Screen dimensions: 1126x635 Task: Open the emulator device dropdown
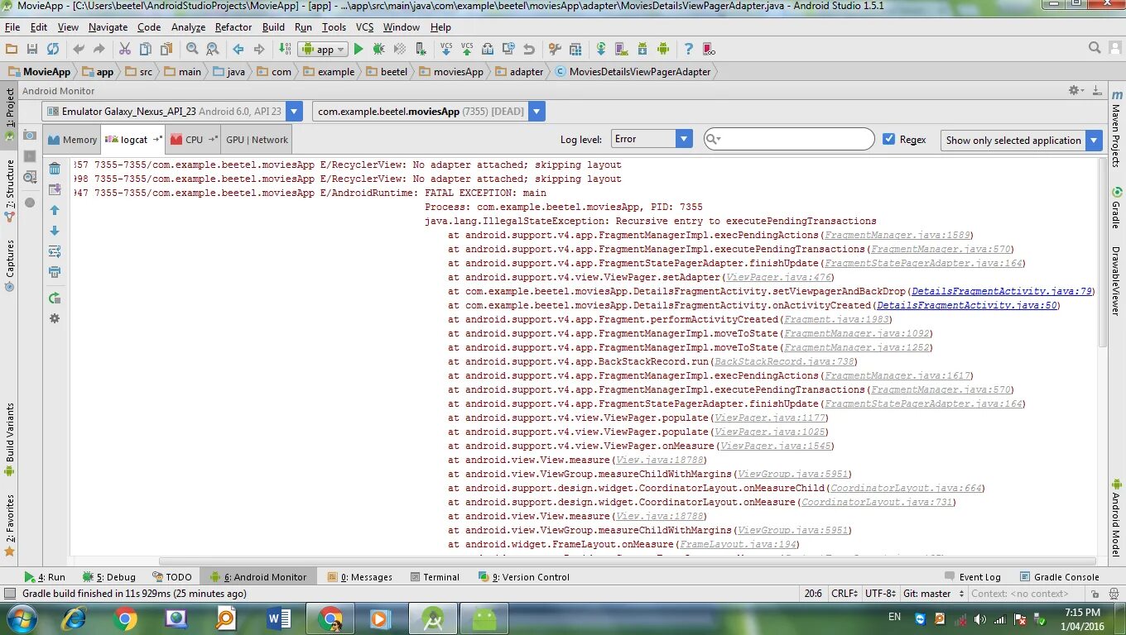click(x=172, y=112)
